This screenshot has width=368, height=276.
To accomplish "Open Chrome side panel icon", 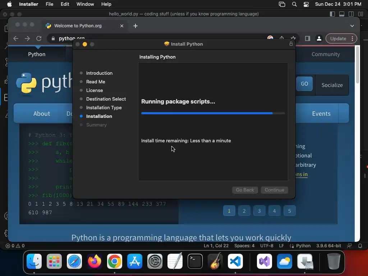I will tap(308, 38).
